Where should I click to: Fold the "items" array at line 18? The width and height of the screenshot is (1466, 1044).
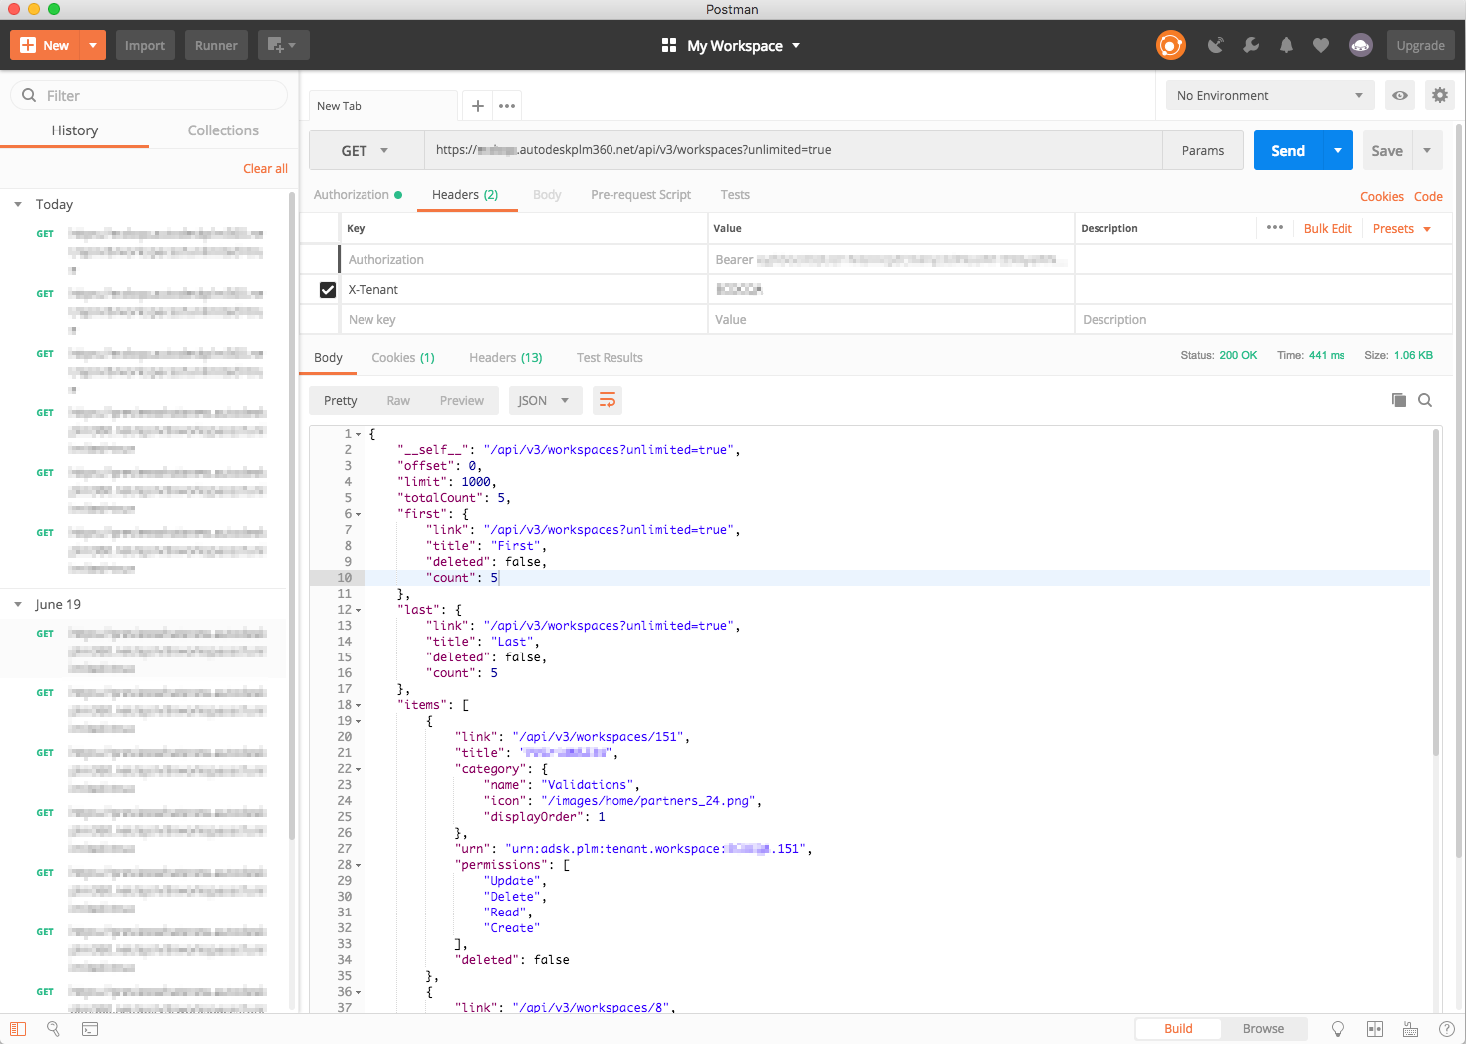(359, 705)
